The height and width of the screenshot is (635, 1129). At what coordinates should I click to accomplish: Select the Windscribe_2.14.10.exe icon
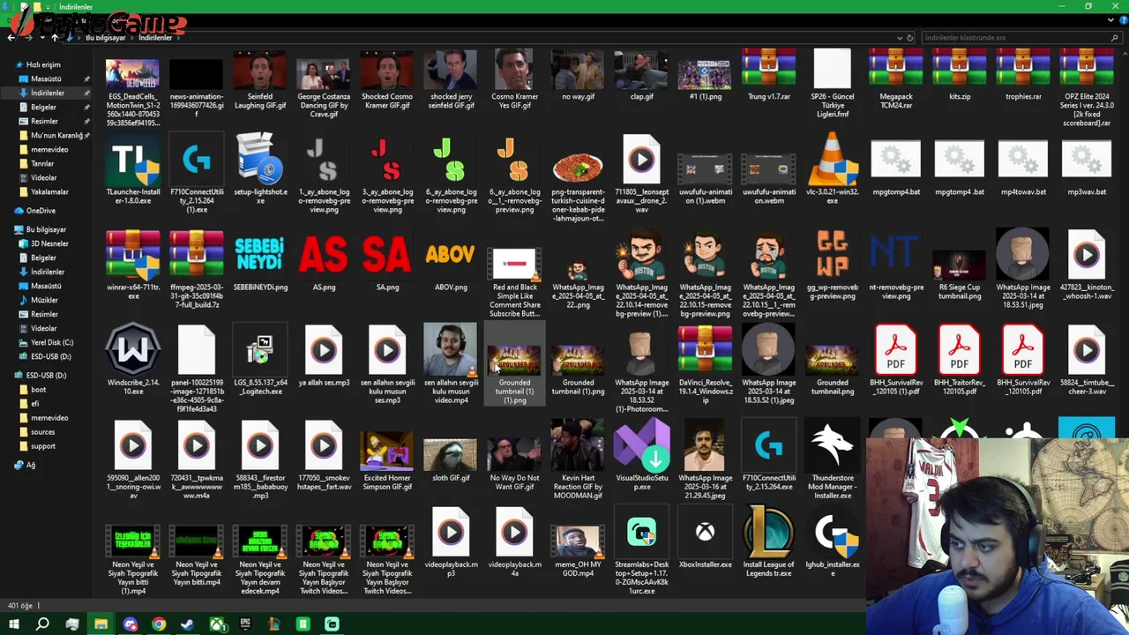[x=132, y=350]
